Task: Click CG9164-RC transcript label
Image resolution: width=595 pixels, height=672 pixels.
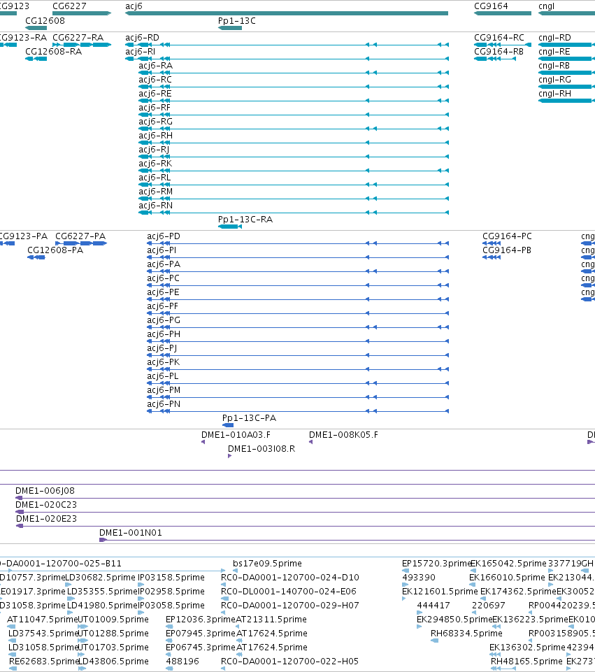Action: (499, 38)
